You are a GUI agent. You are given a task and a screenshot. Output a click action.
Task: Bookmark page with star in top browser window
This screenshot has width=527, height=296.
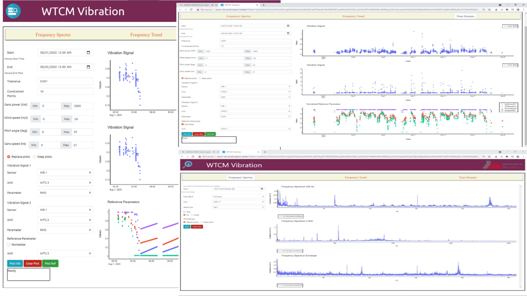[x=490, y=10]
